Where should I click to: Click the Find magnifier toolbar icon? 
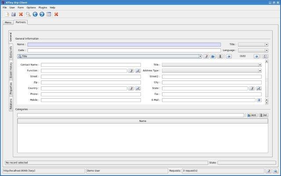click(x=28, y=15)
